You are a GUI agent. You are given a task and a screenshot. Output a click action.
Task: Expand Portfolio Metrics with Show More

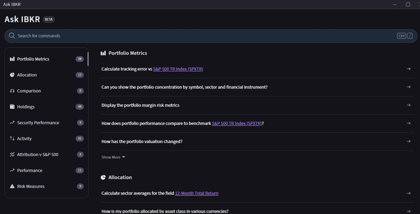coord(113,157)
